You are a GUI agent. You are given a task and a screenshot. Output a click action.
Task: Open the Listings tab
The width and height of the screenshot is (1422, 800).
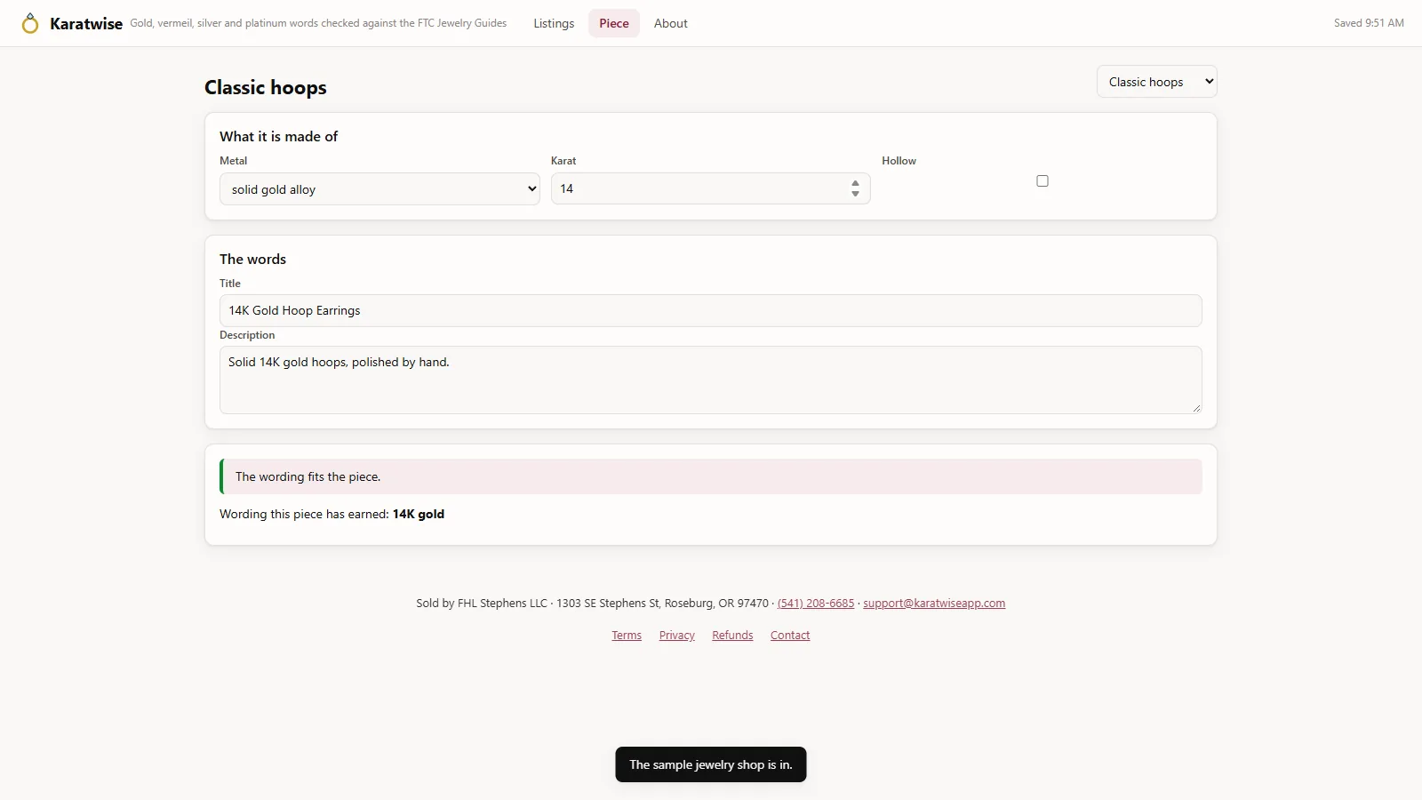click(x=554, y=23)
